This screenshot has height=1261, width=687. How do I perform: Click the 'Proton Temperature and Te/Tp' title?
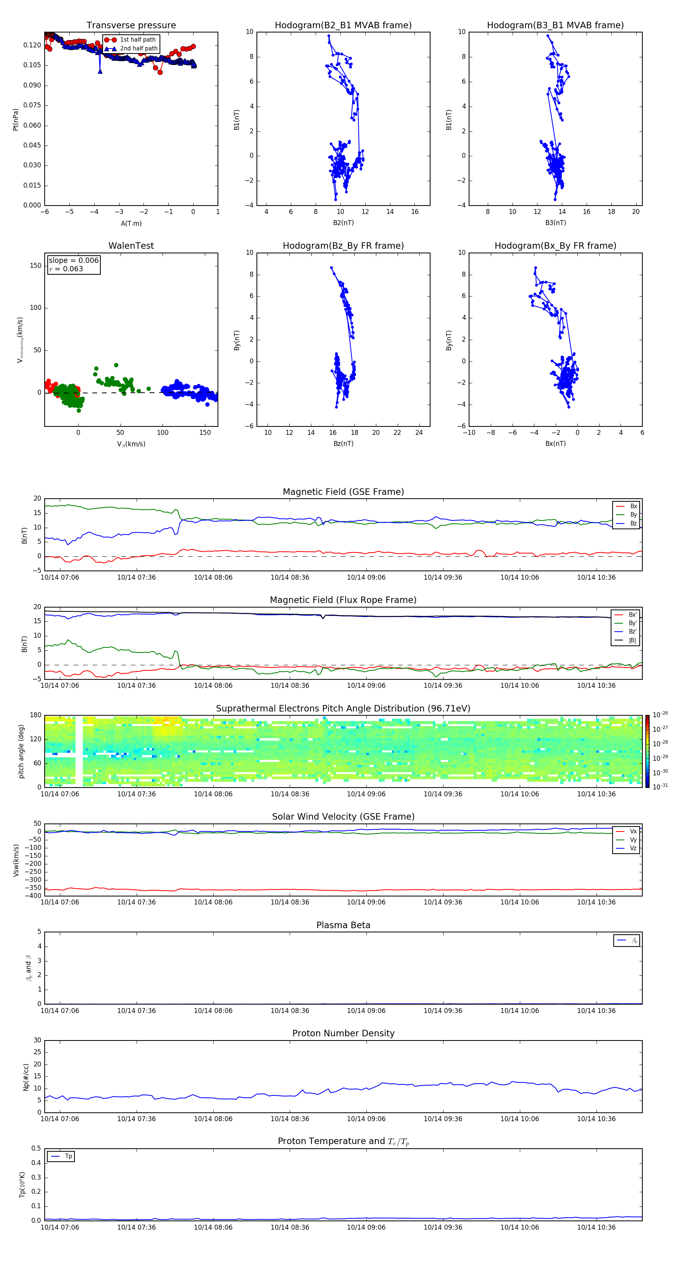(343, 1141)
